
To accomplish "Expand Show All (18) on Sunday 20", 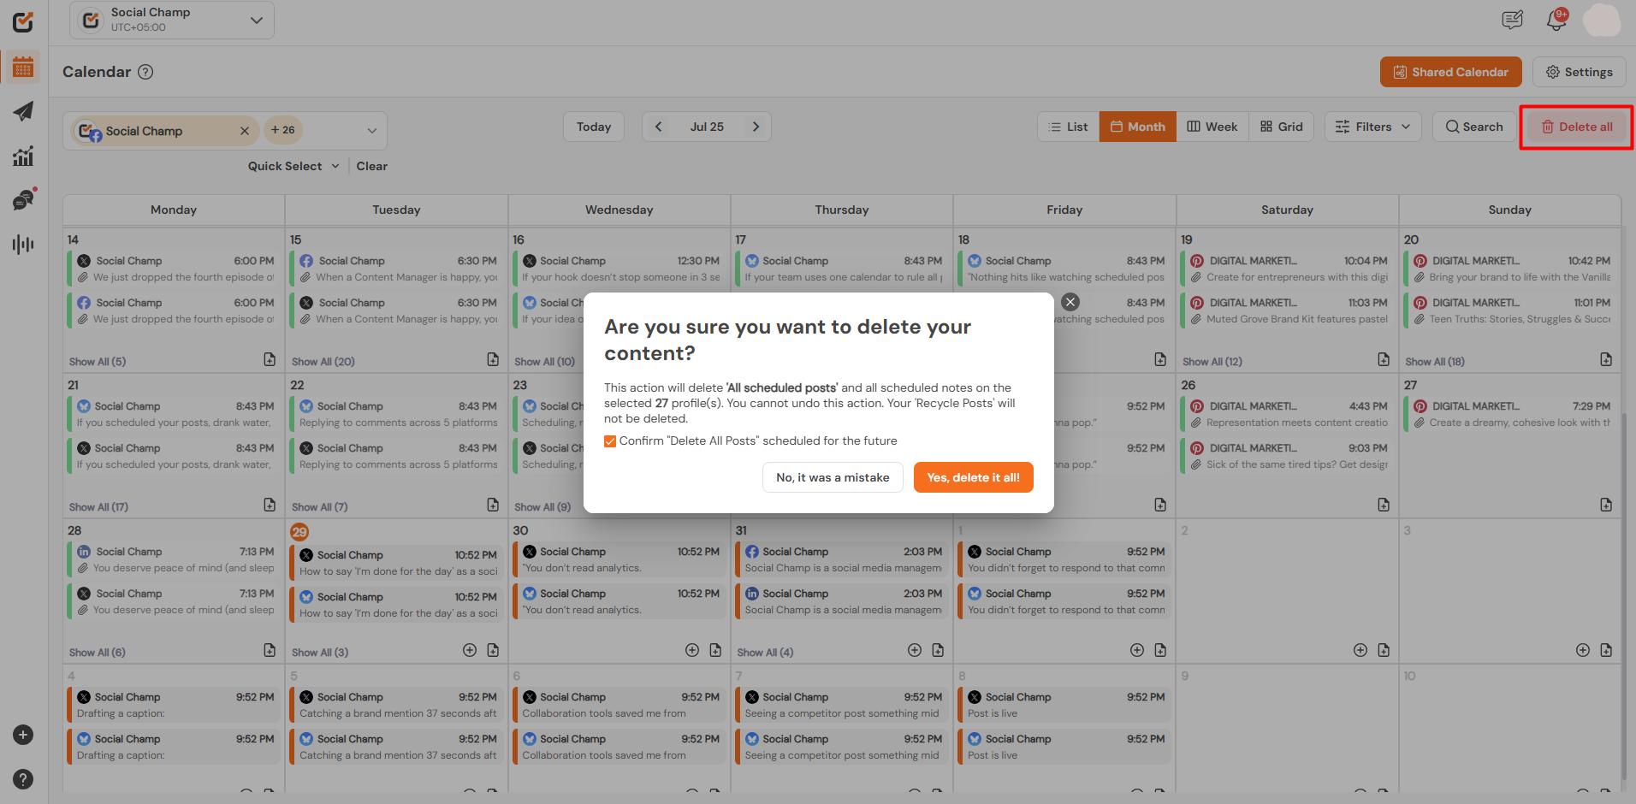I will [x=1435, y=362].
